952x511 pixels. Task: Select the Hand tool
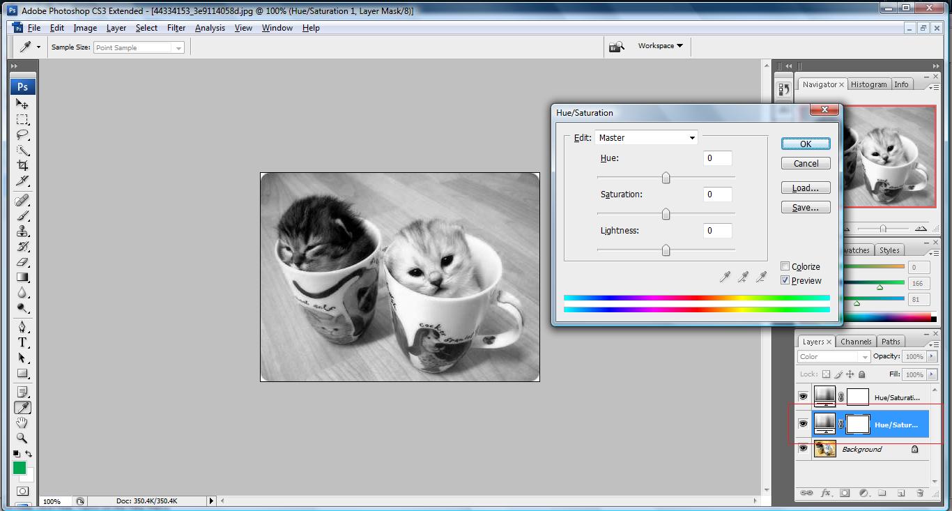22,422
